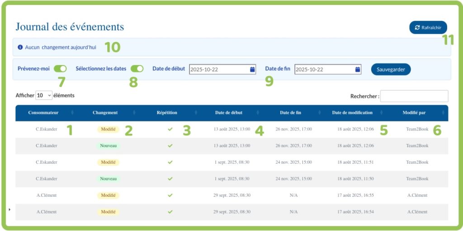Expand the small arrow at left edge

(x=9, y=209)
